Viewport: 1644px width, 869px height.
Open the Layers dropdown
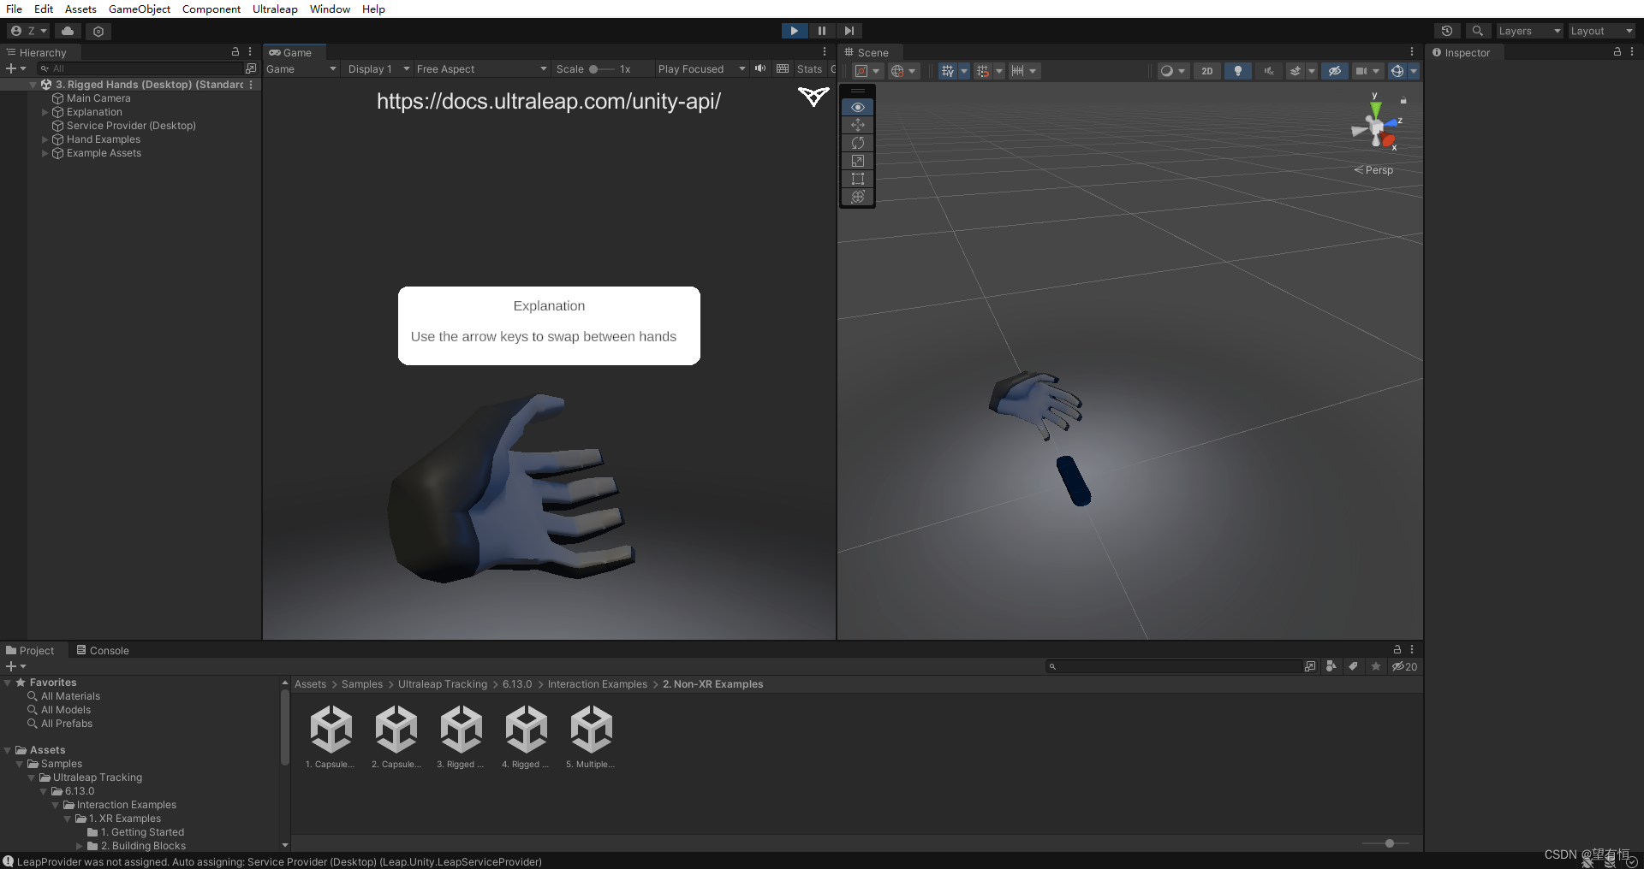point(1529,31)
